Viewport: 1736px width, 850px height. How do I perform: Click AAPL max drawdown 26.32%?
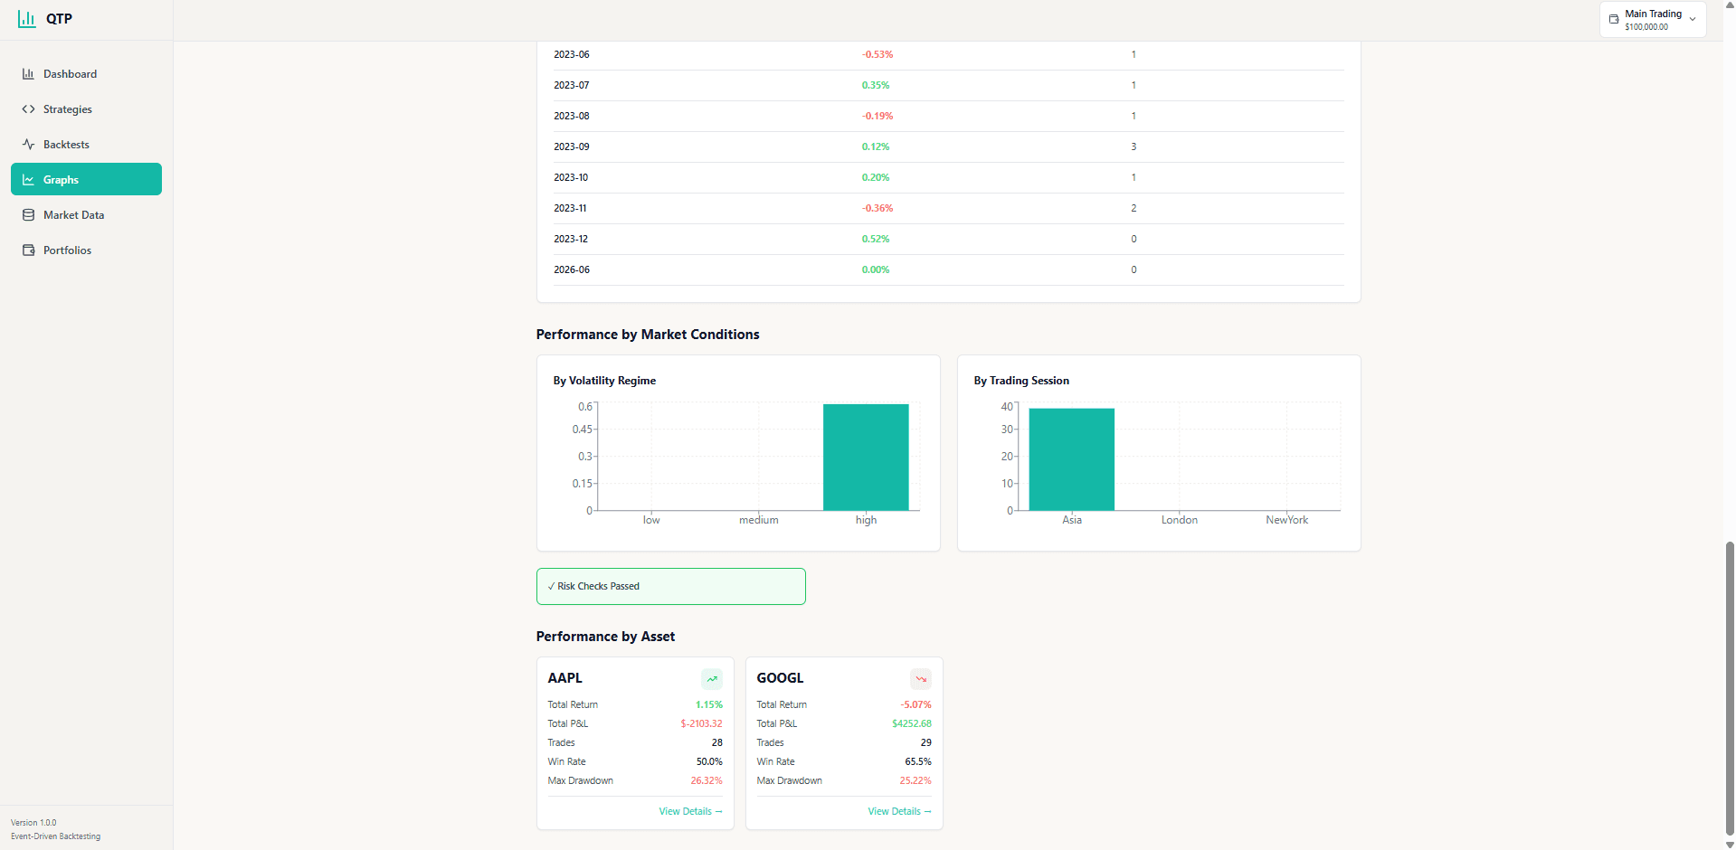click(707, 780)
